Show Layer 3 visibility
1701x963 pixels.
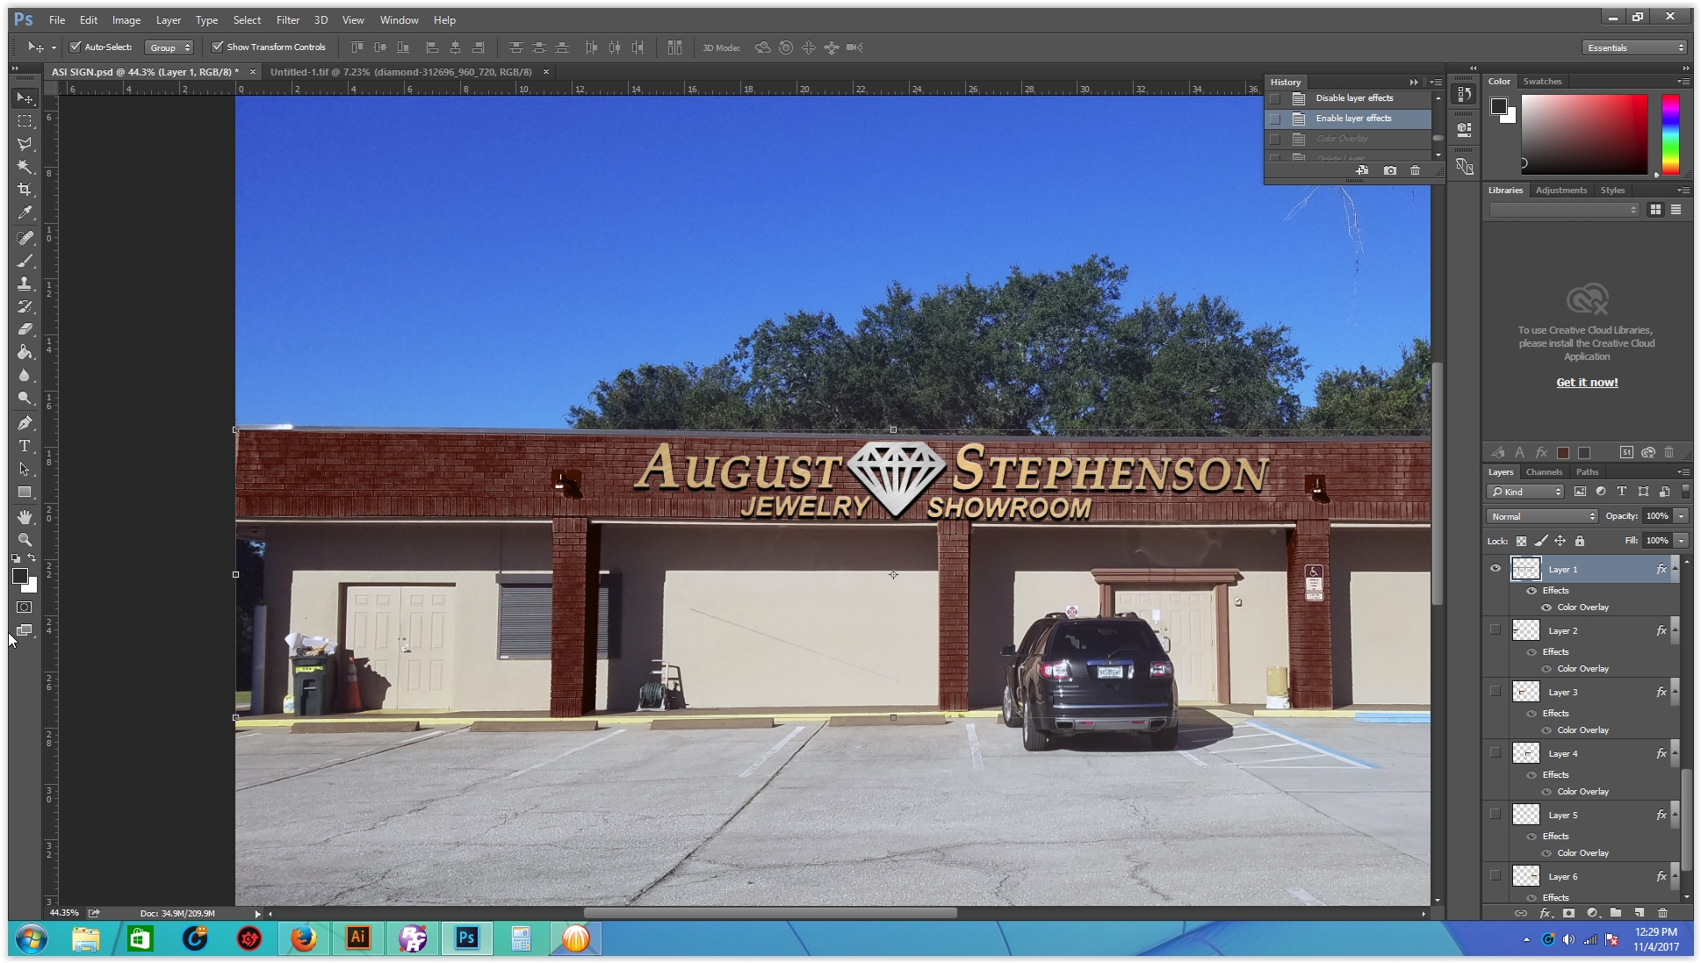pyautogui.click(x=1496, y=692)
